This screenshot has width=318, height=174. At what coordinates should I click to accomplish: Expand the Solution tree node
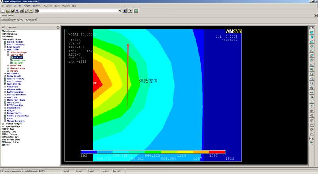click(3, 37)
